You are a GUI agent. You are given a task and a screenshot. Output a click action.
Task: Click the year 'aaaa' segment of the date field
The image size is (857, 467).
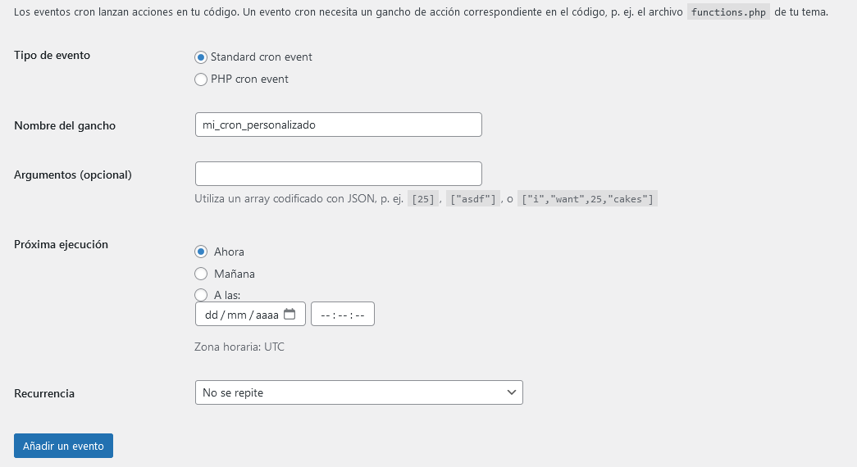click(267, 315)
